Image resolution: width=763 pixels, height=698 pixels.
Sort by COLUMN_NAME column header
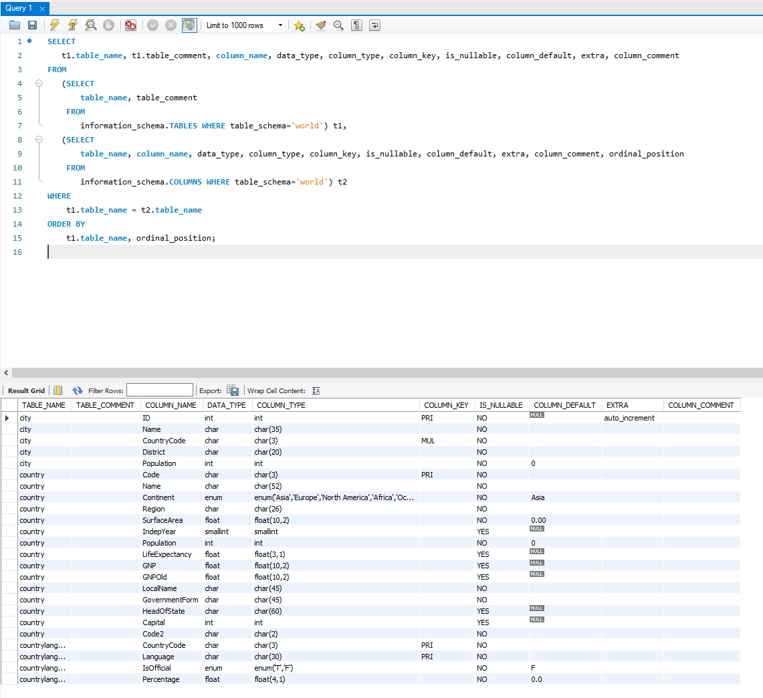pyautogui.click(x=171, y=405)
